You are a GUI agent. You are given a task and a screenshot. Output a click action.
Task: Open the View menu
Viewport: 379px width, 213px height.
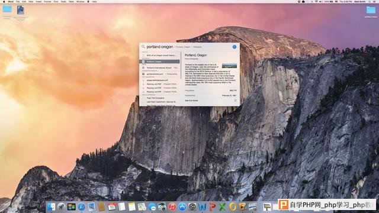pyautogui.click(x=31, y=1)
